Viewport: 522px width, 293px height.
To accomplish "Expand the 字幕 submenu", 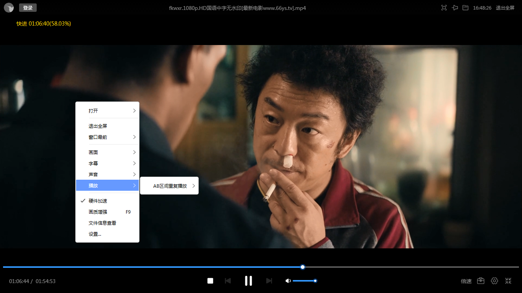I will pos(107,163).
